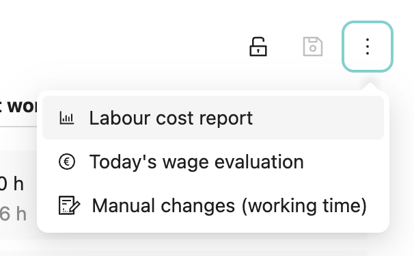This screenshot has height=256, width=414.
Task: Select the Labour cost report menu entry
Action: tap(213, 118)
